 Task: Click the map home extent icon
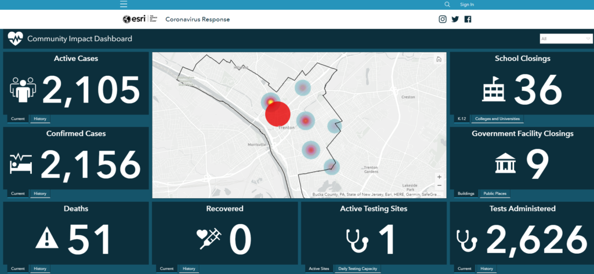tap(439, 59)
